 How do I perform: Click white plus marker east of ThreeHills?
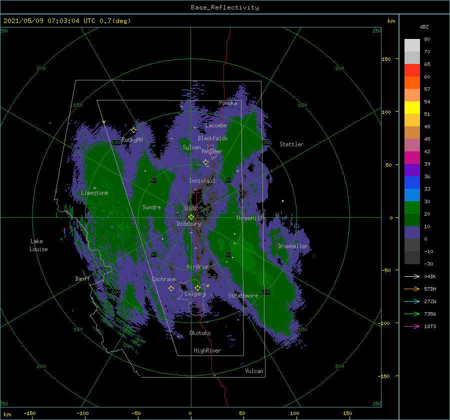282,201
